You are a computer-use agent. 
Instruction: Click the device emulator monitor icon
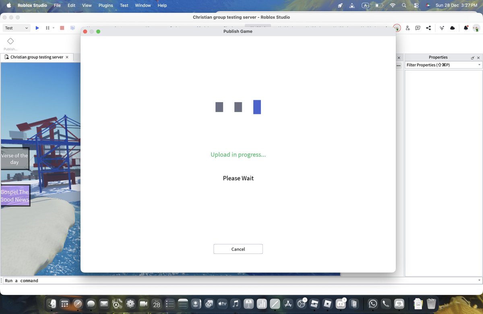(73, 28)
